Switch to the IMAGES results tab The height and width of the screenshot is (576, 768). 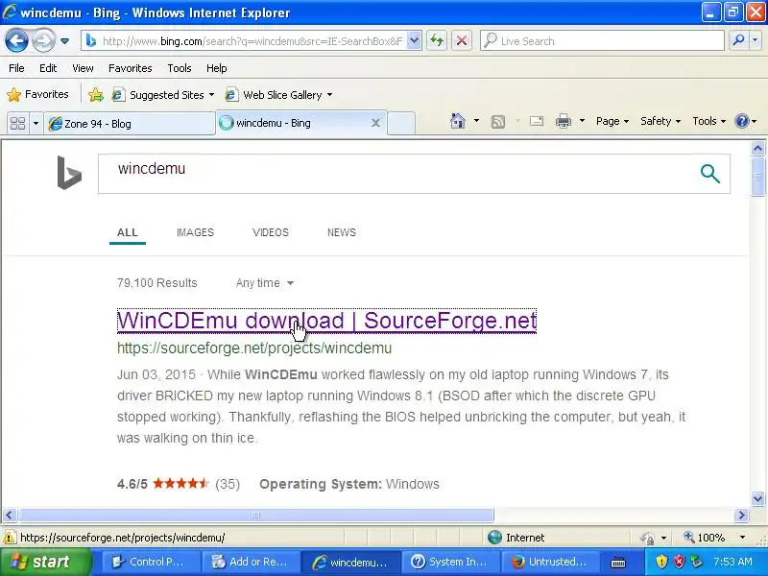(195, 232)
